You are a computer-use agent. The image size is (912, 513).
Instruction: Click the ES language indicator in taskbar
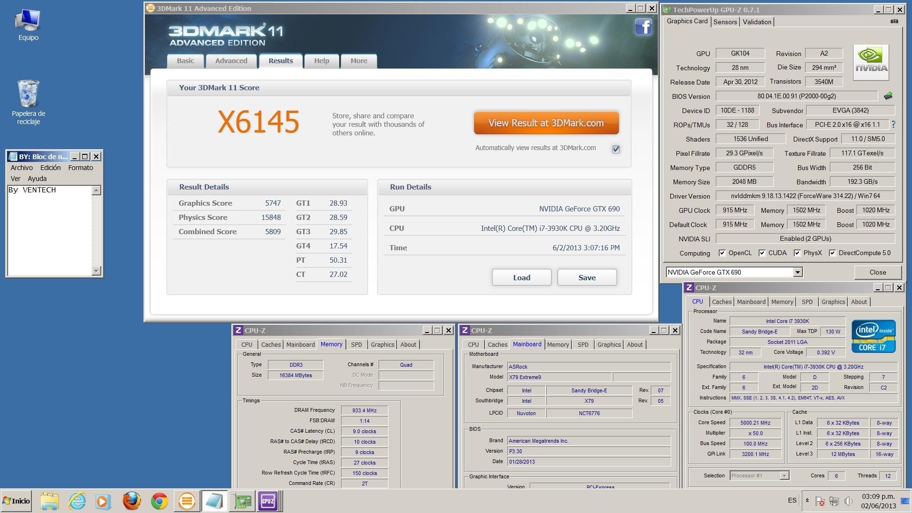(x=792, y=500)
